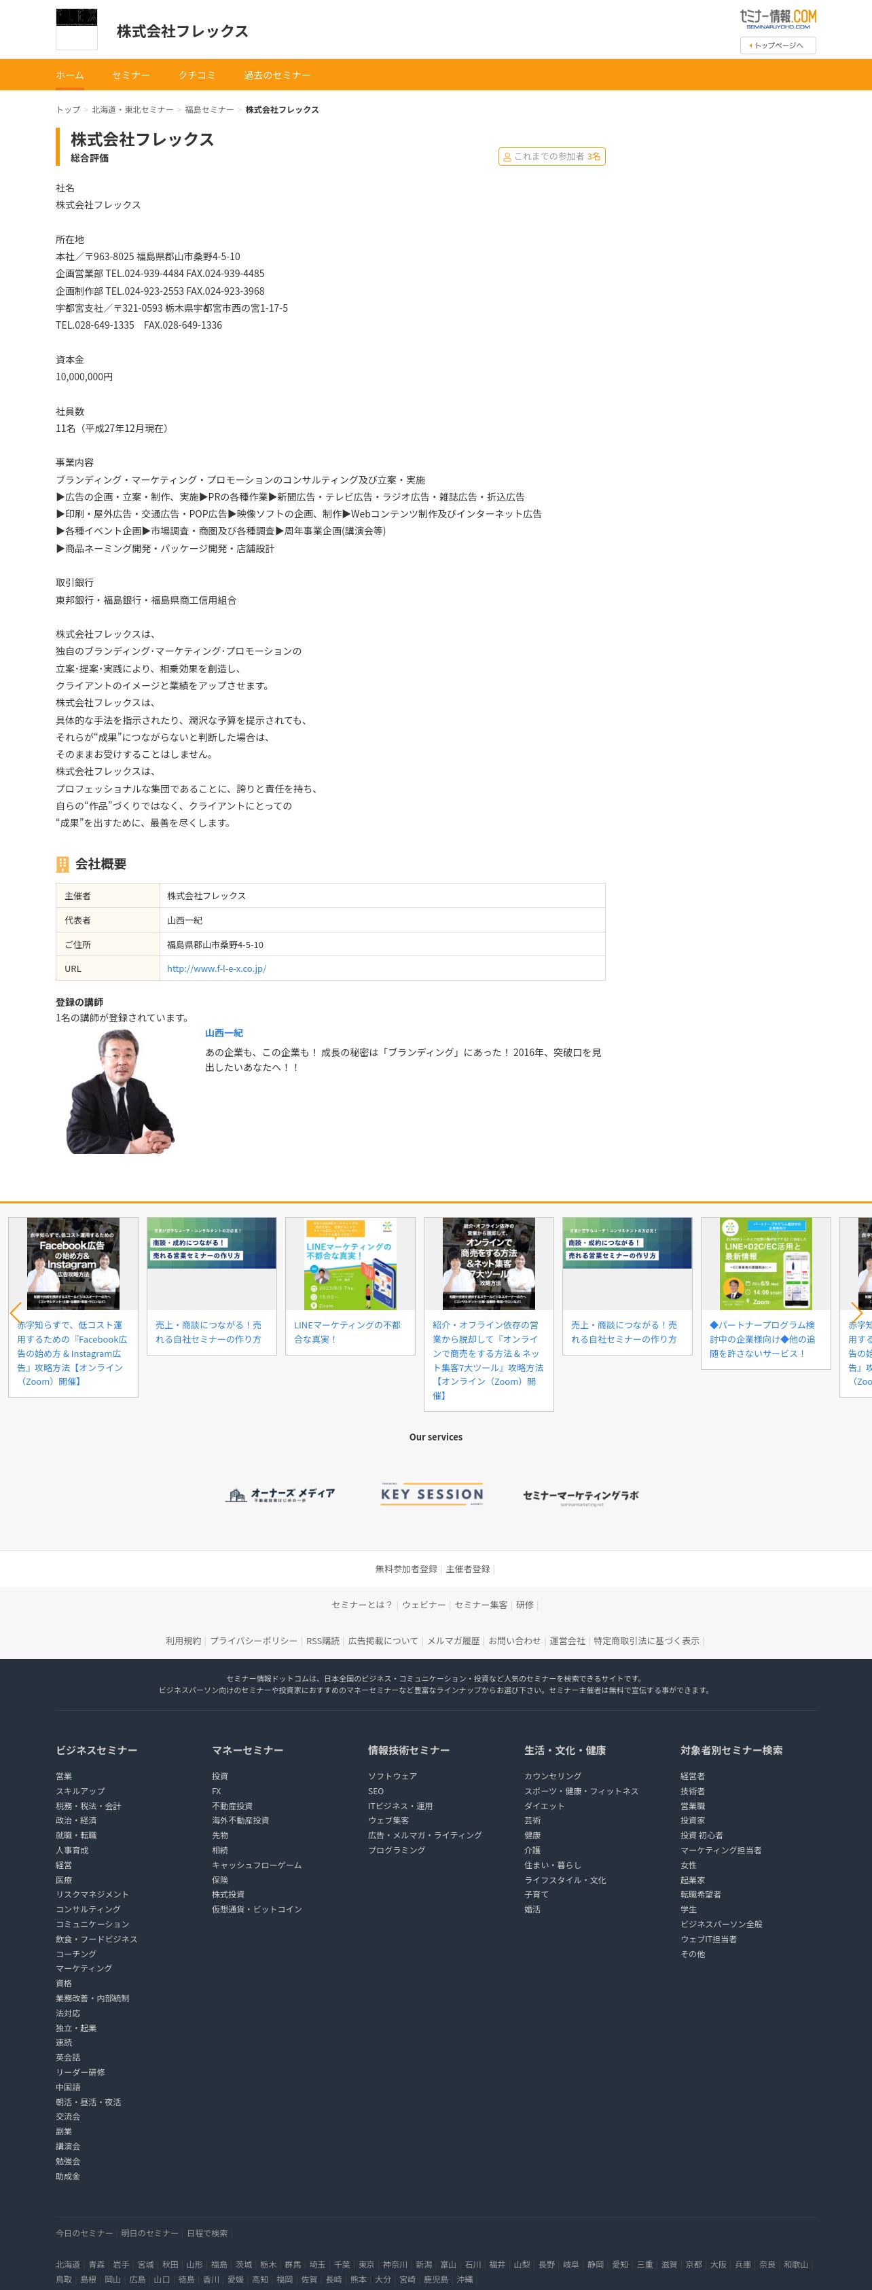Open 日程で検索 link
872x2290 pixels.
(207, 2233)
